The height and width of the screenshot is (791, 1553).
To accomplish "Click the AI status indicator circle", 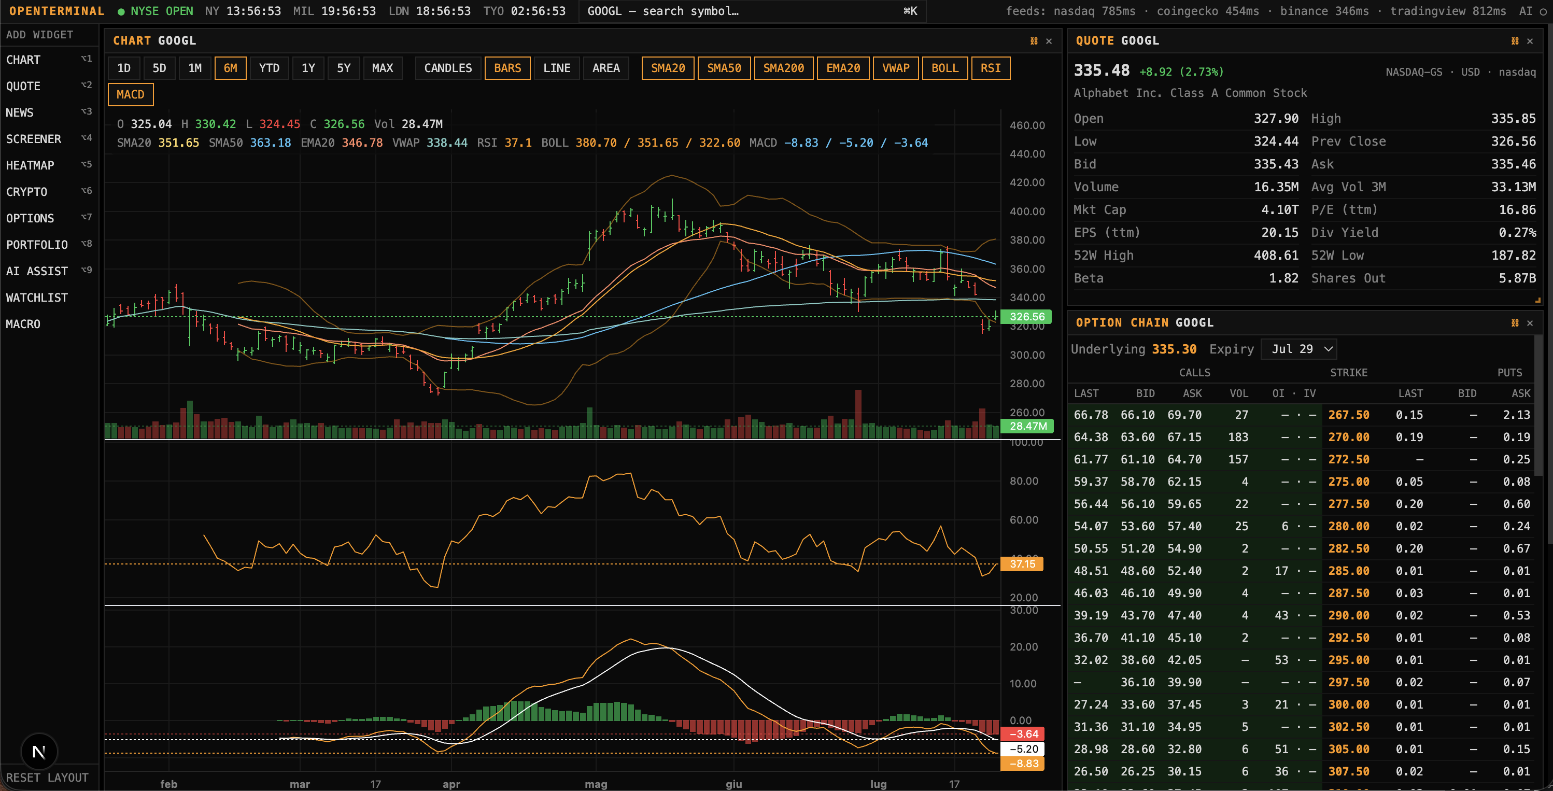I will click(1543, 11).
